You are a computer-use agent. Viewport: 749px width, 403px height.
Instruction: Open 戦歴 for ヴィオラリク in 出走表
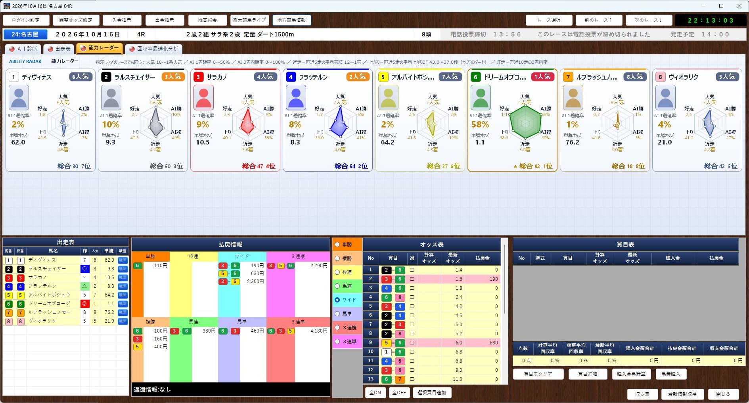pos(123,321)
